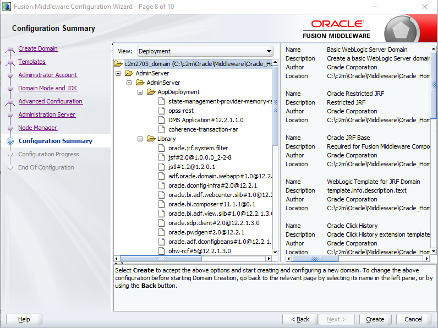
Task: Collapse the AppDeployment tree node
Action: coord(140,92)
